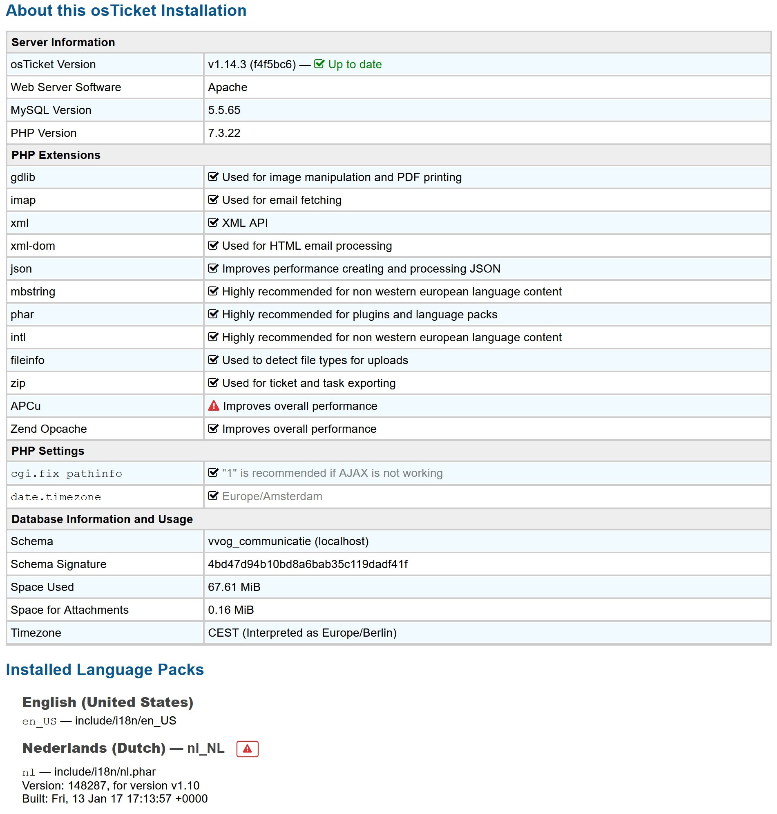
Task: Click the English (United States) language pack
Action: coord(108,702)
